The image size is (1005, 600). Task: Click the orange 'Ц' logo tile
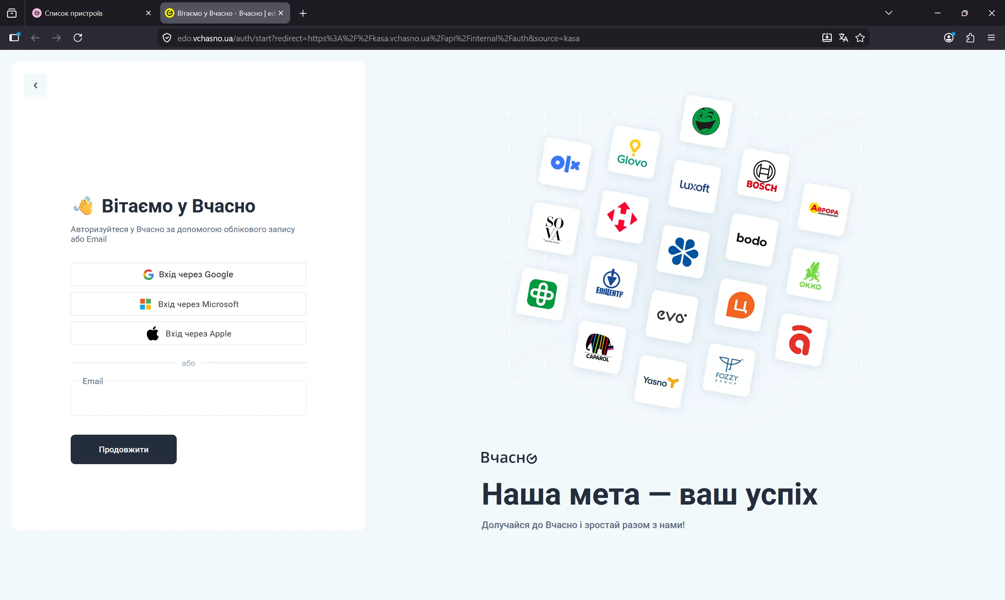point(740,305)
